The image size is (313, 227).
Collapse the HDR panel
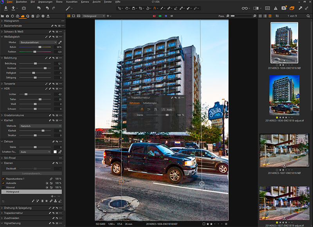[2, 89]
